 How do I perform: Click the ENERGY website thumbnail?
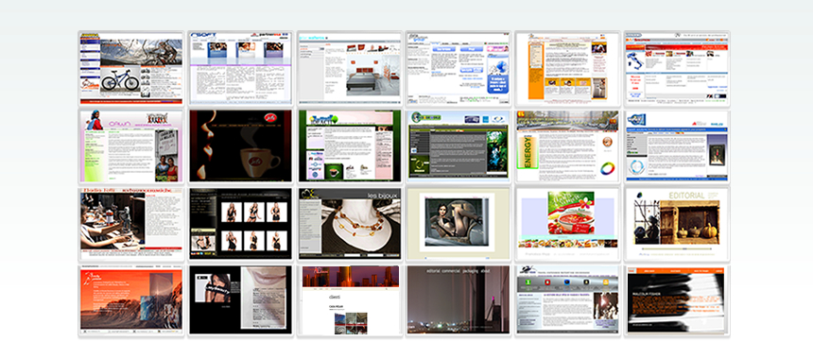(x=568, y=146)
